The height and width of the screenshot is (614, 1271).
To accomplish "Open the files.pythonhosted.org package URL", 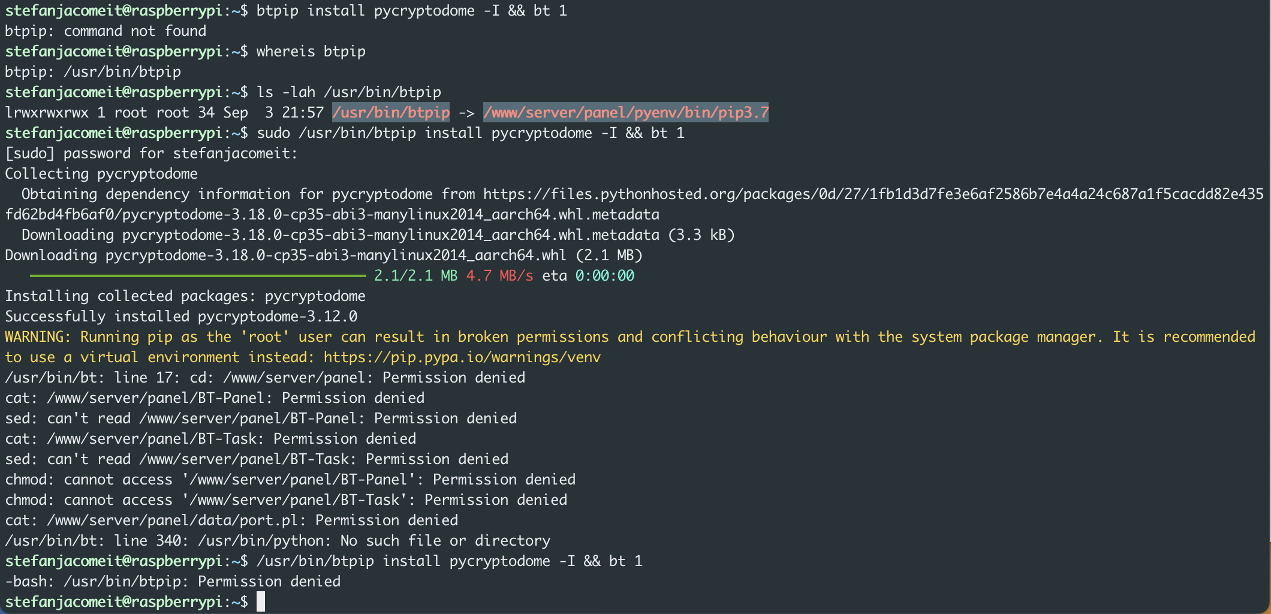I will point(873,194).
